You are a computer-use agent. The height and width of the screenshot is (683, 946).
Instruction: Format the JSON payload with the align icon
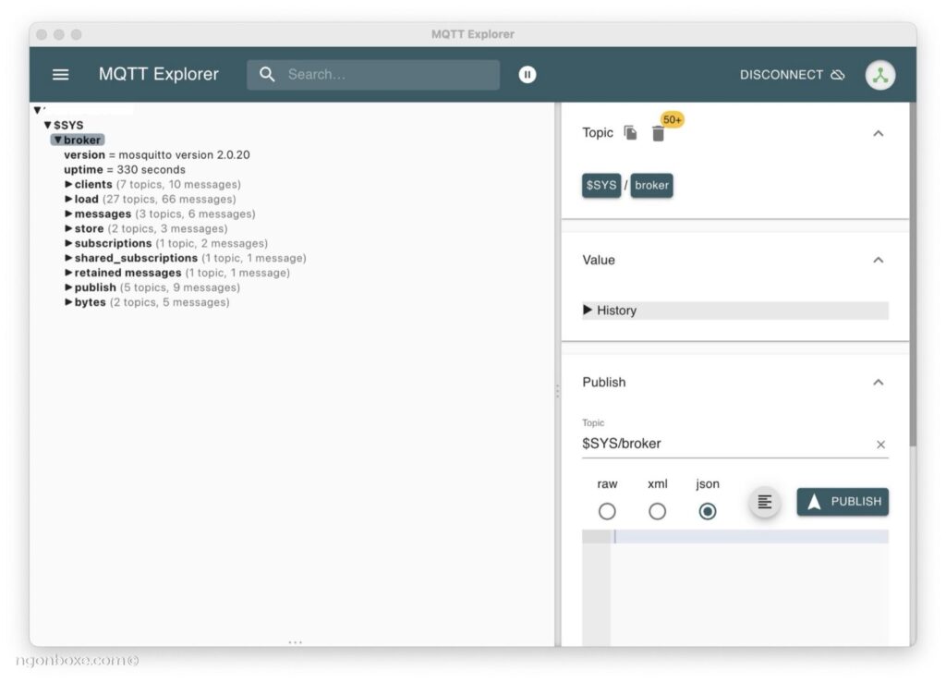point(764,502)
